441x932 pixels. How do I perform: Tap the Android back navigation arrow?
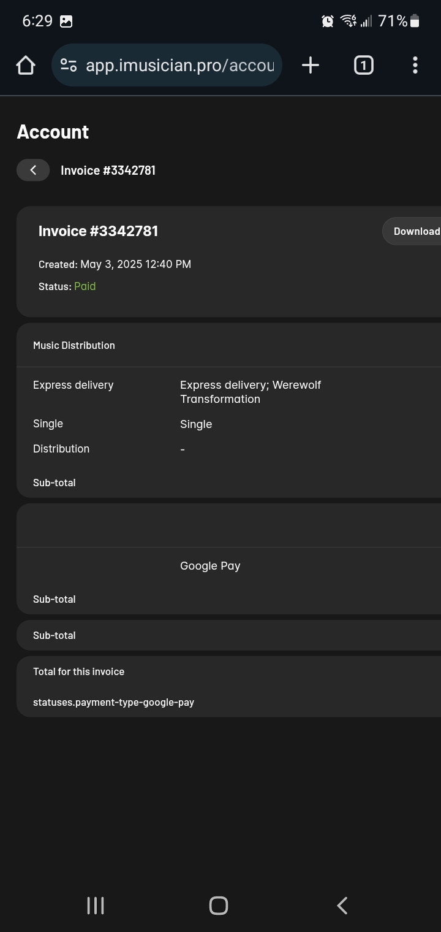pos(342,906)
